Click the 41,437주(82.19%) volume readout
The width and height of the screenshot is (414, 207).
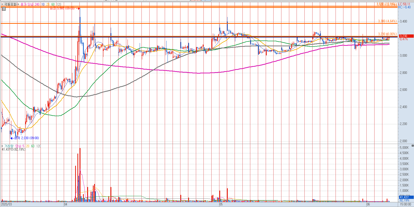(14, 150)
